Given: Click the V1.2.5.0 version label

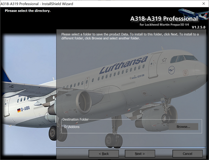Looking at the screenshot, I should coord(199,27).
